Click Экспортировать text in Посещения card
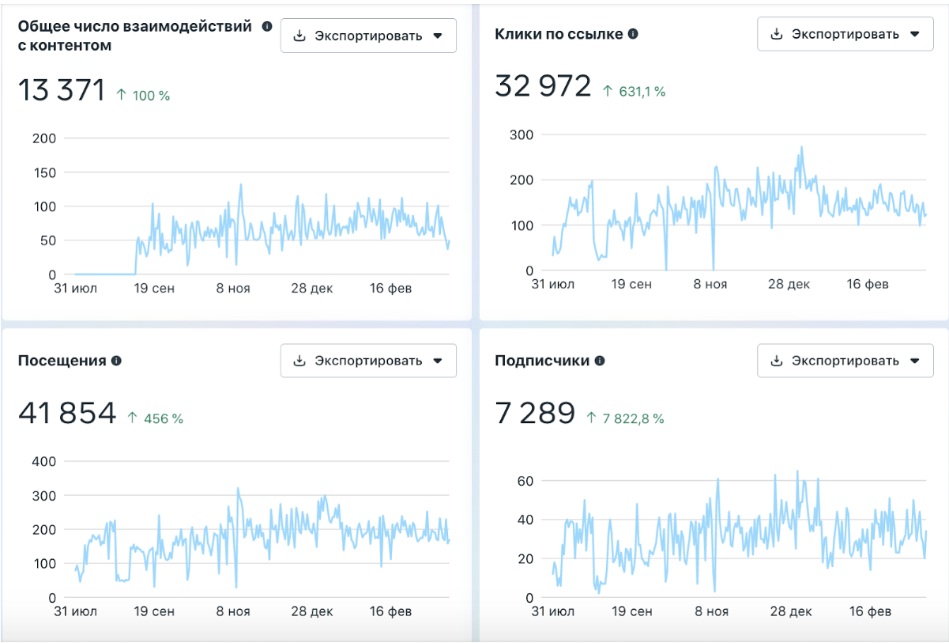This screenshot has width=949, height=643. pos(368,361)
